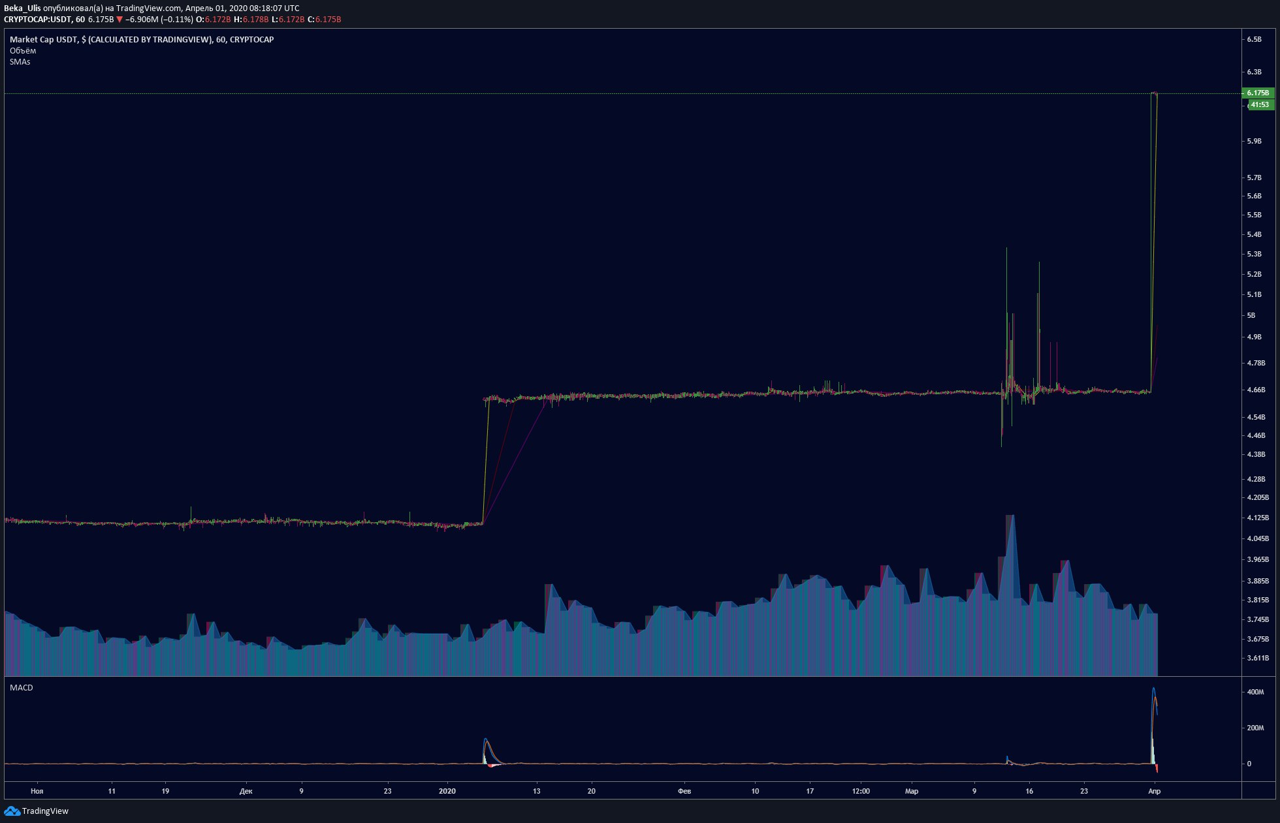1280x823 pixels.
Task: Click the 16 date after Мар on time axis
Action: coord(1029,792)
